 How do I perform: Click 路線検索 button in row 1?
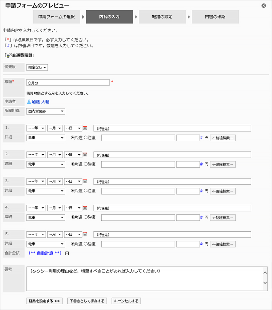coord(223,138)
